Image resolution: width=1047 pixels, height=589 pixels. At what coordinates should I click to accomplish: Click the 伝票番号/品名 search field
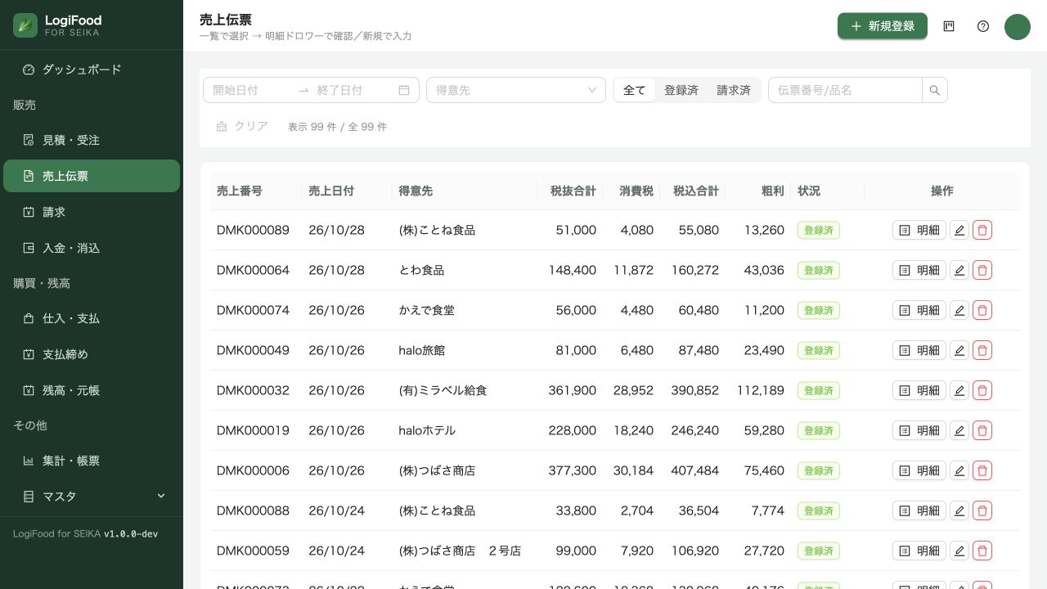coord(845,90)
